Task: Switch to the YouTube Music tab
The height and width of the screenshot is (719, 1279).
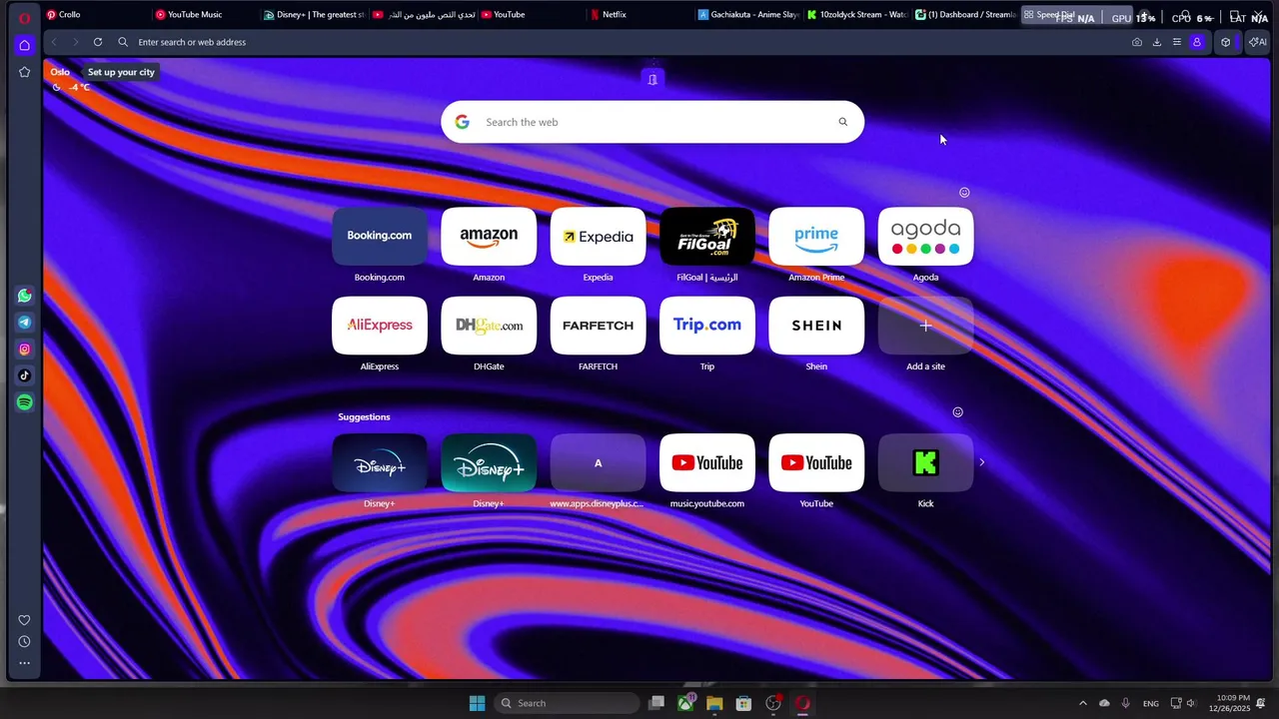Action: [203, 15]
